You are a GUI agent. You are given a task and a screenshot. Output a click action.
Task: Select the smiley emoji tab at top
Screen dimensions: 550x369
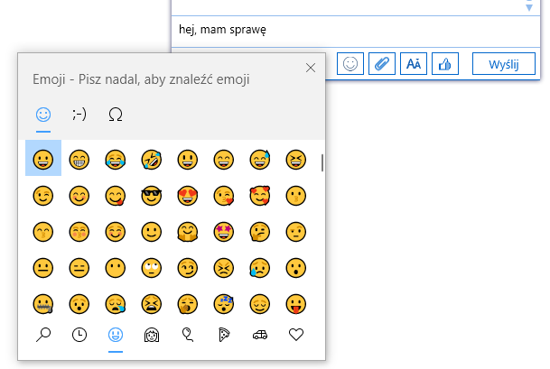[42, 114]
